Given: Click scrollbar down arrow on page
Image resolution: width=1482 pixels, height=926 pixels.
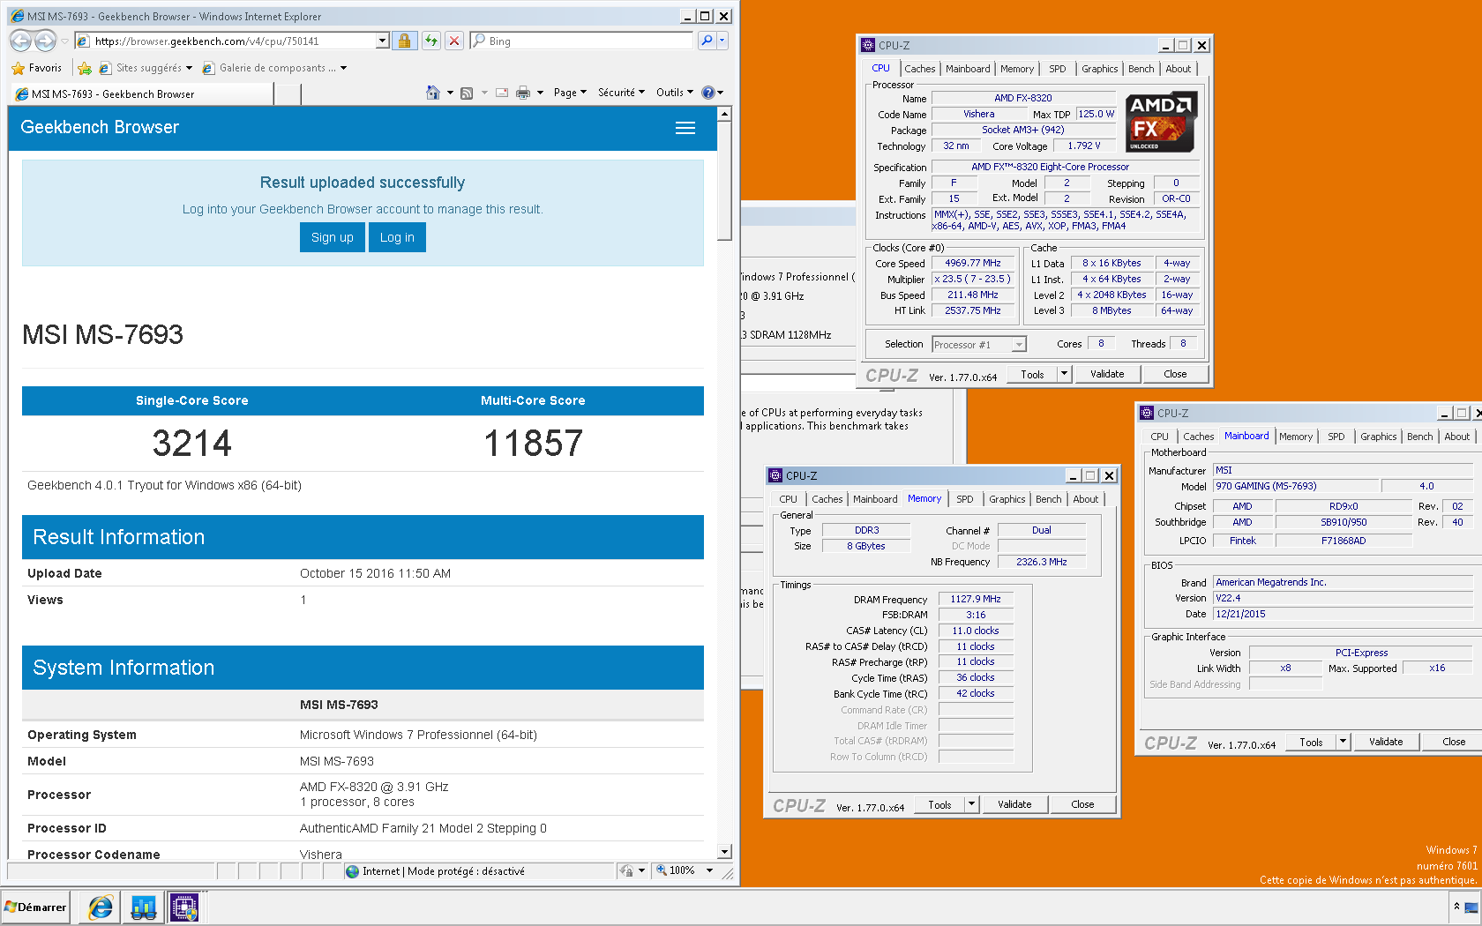Looking at the screenshot, I should (724, 853).
